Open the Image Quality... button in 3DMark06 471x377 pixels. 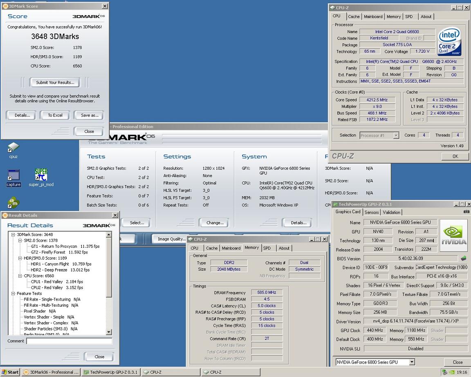coord(172,239)
